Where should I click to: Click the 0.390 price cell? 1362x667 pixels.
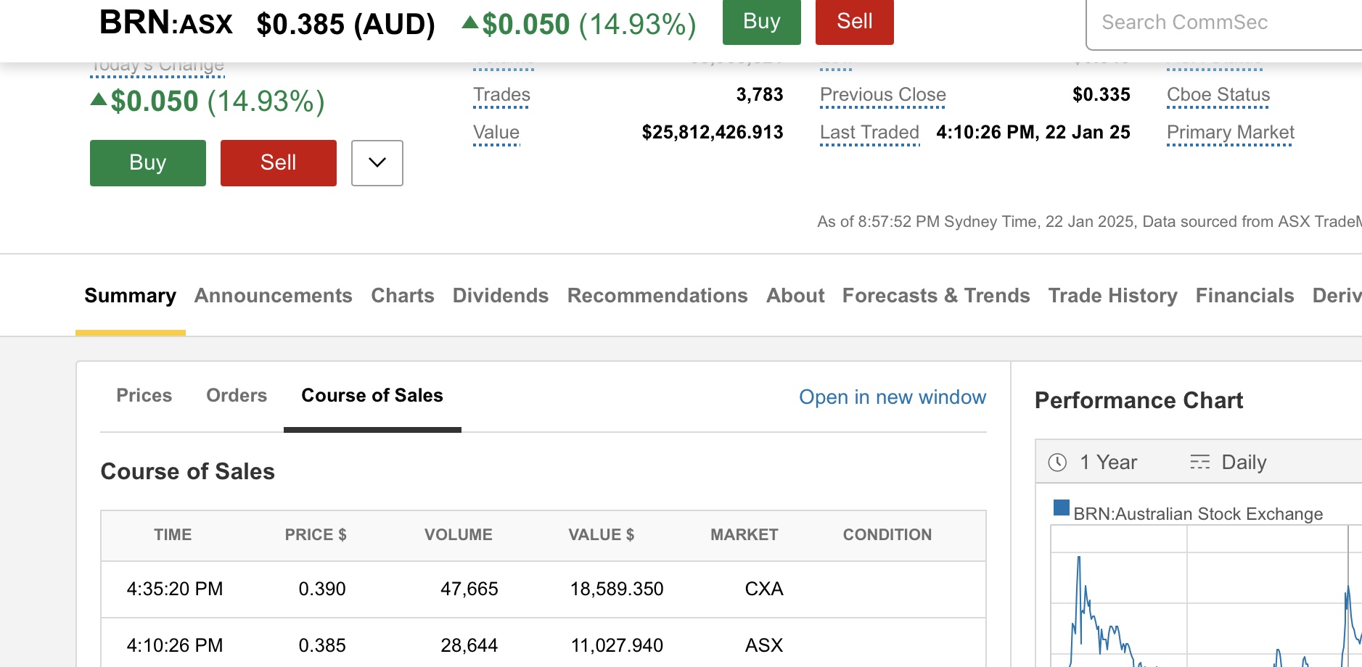[x=322, y=589]
